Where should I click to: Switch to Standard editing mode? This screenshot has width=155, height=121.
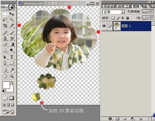coord(5,98)
